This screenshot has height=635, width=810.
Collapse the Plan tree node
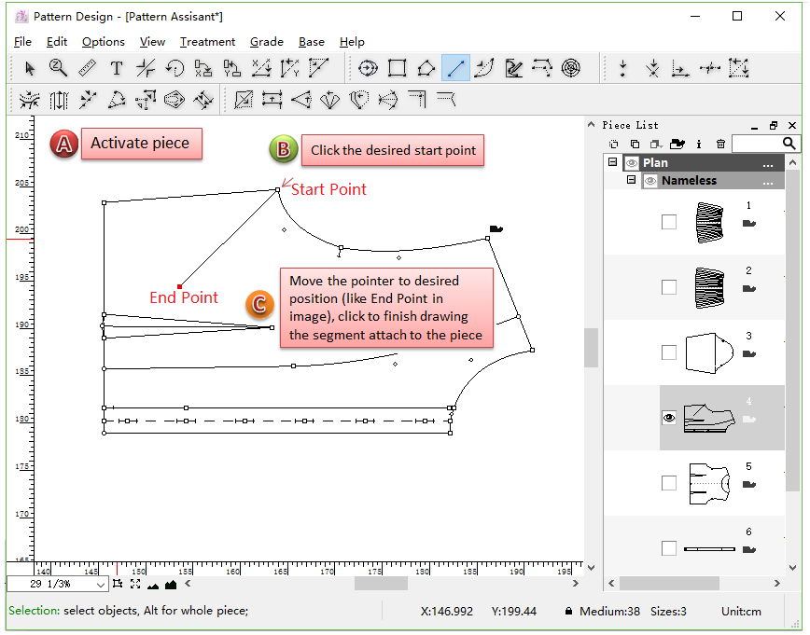[x=612, y=162]
